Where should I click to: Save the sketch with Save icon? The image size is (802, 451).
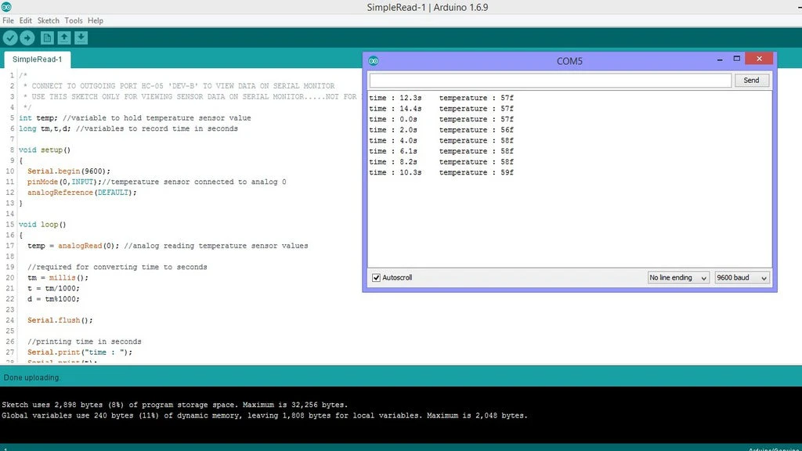81,38
